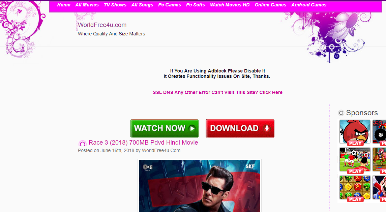Click the circle bullet beside Sponsors heading

tap(341, 113)
